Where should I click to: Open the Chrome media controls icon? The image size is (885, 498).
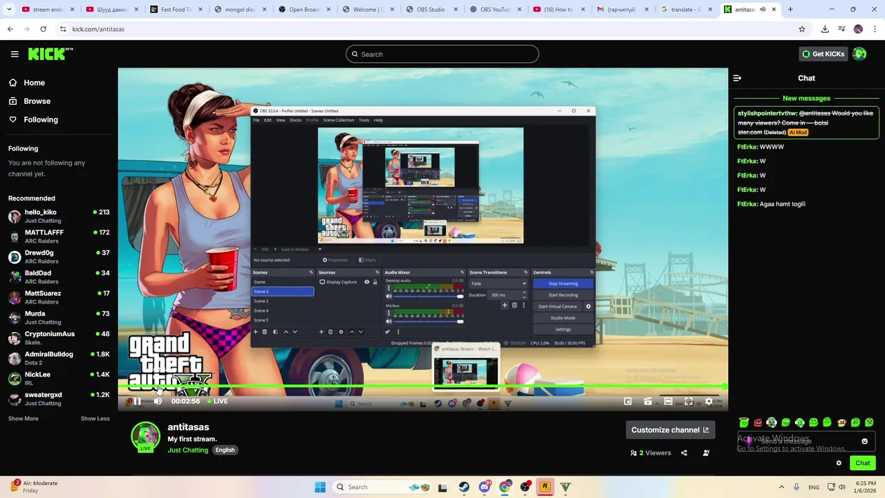(x=841, y=29)
